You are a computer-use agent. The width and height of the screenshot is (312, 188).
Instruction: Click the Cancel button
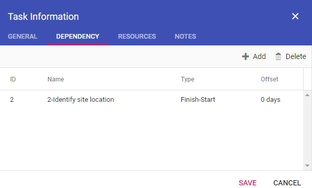click(x=287, y=183)
